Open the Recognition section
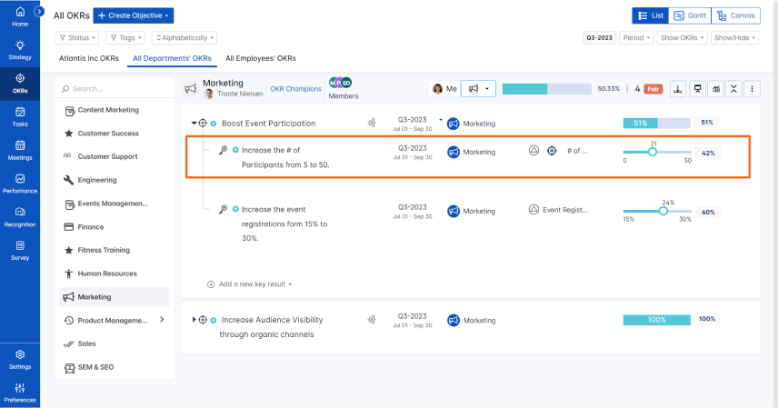The height and width of the screenshot is (408, 778). (x=20, y=217)
